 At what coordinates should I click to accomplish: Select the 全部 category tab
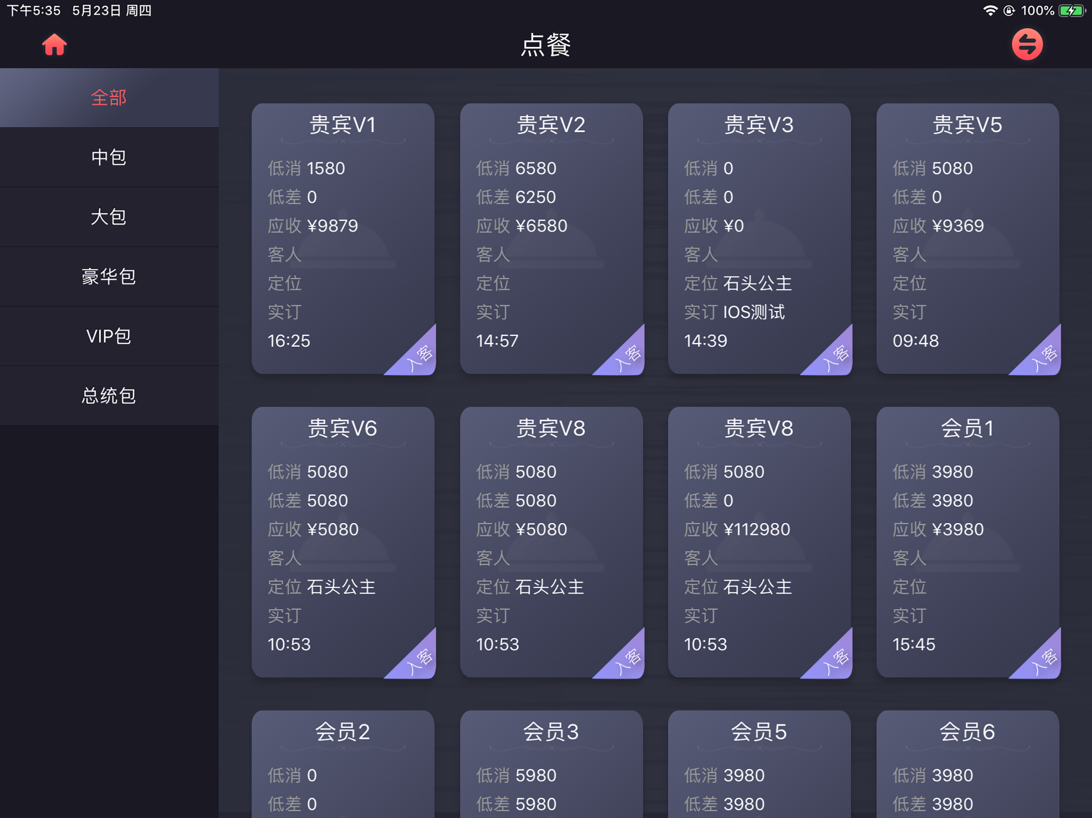pyautogui.click(x=109, y=98)
